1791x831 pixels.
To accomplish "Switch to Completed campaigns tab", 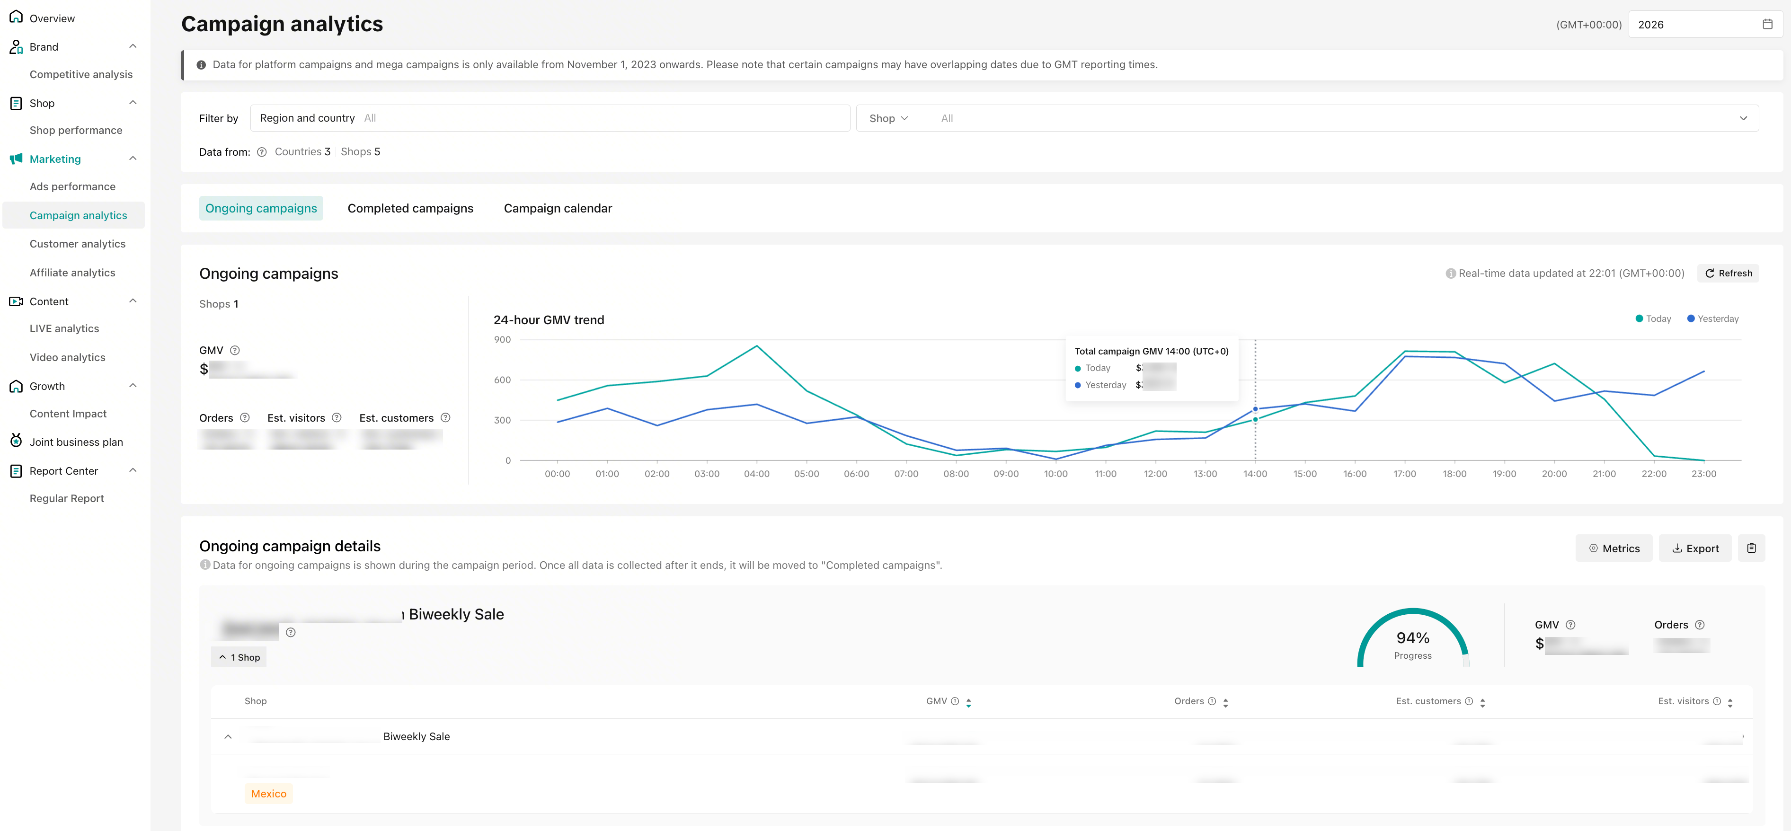I will pos(410,209).
